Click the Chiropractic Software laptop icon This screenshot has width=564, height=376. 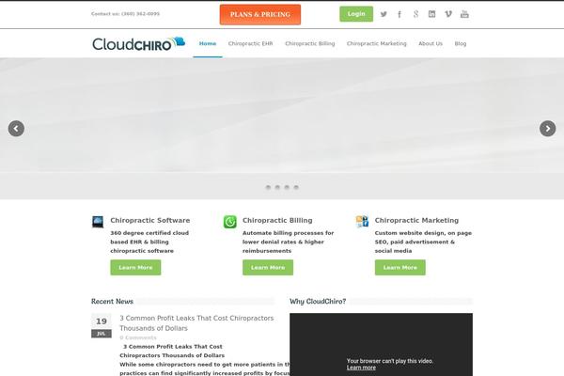[x=98, y=222]
